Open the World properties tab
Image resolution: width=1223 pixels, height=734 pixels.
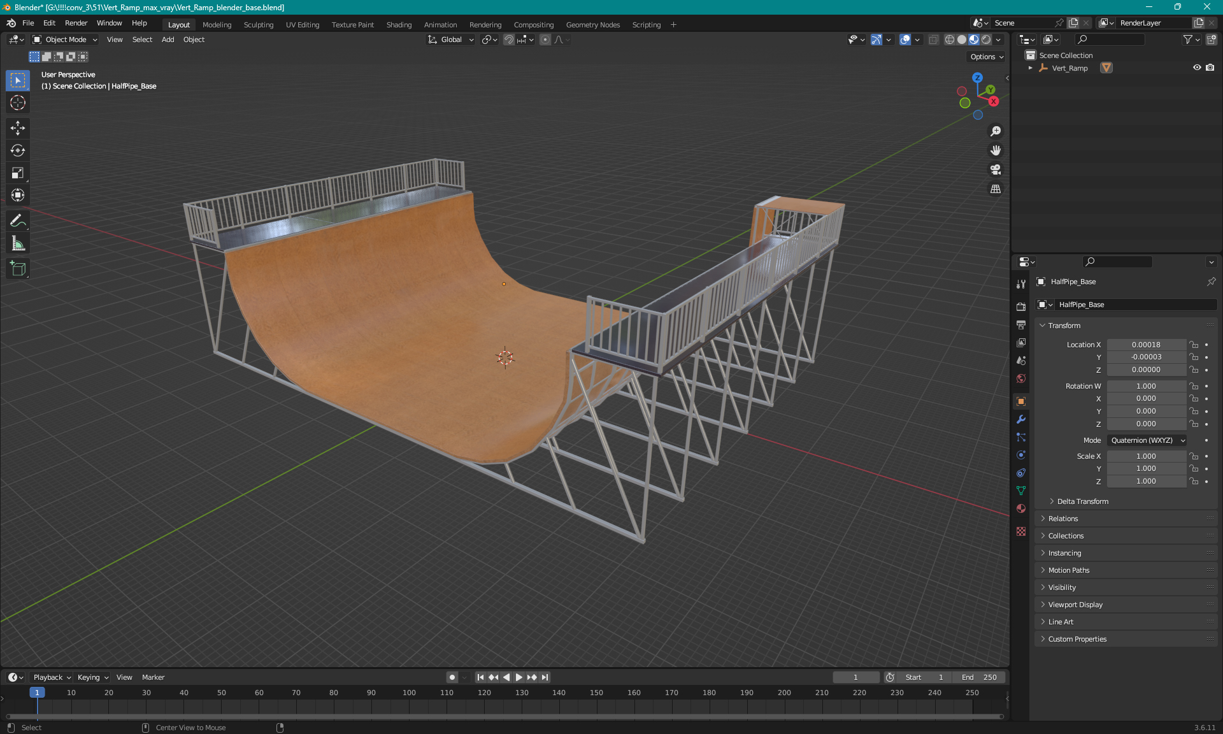click(1021, 378)
